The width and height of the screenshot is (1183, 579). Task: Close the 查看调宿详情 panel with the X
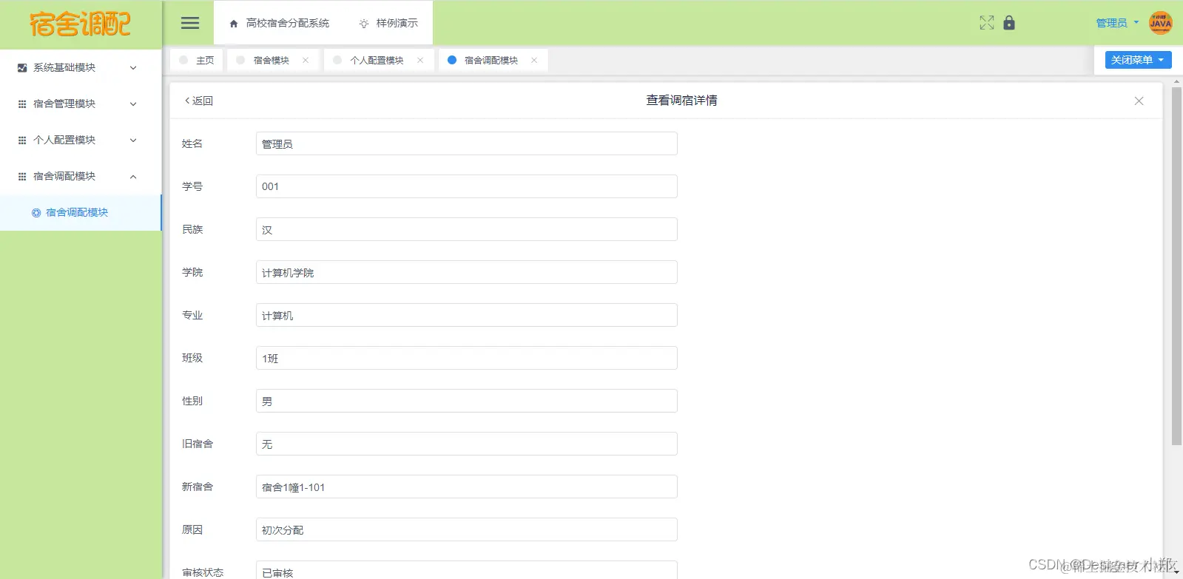pos(1139,101)
